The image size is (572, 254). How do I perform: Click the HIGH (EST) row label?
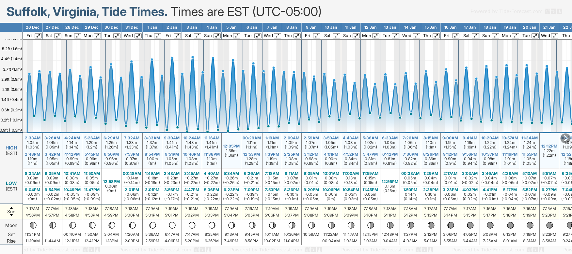click(x=11, y=150)
